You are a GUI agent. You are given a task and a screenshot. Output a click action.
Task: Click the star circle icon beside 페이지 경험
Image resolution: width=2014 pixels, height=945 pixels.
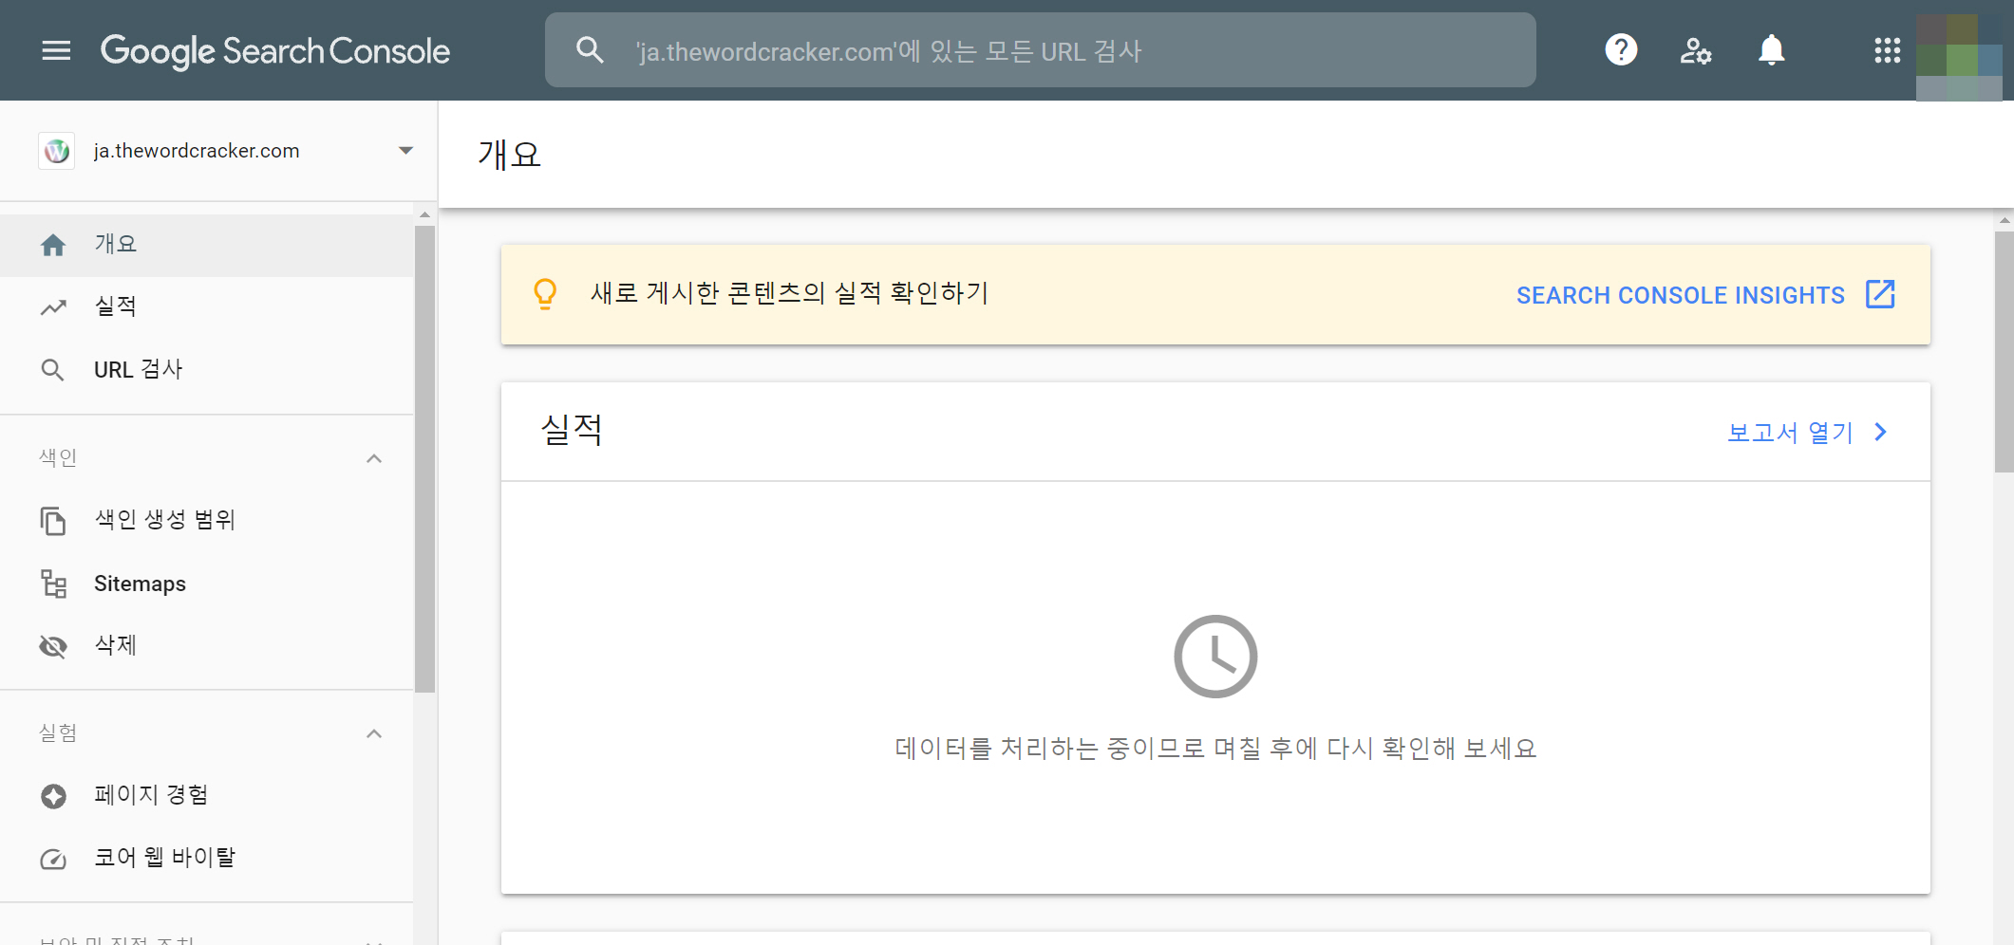coord(53,796)
